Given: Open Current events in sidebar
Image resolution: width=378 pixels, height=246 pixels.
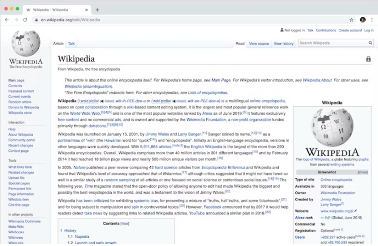Looking at the screenshot, I should tap(19, 97).
